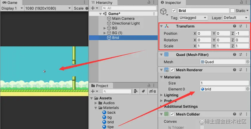Image resolution: width=251 pixels, height=129 pixels.
Task: Expand the BG (1) object arrow
Action: tap(105, 33)
